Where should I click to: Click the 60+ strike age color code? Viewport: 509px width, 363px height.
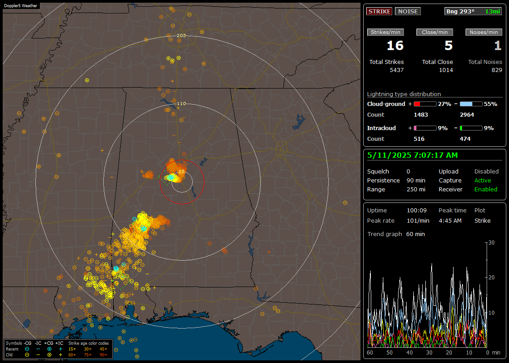[72, 355]
